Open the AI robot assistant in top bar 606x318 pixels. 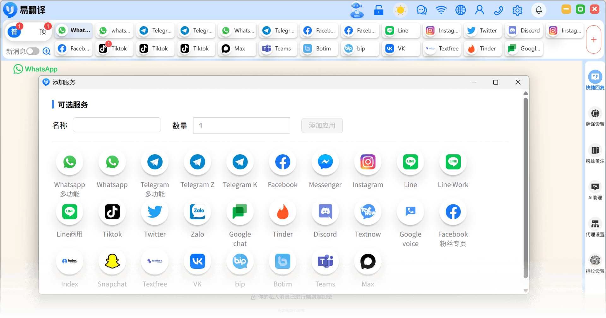pos(357,10)
